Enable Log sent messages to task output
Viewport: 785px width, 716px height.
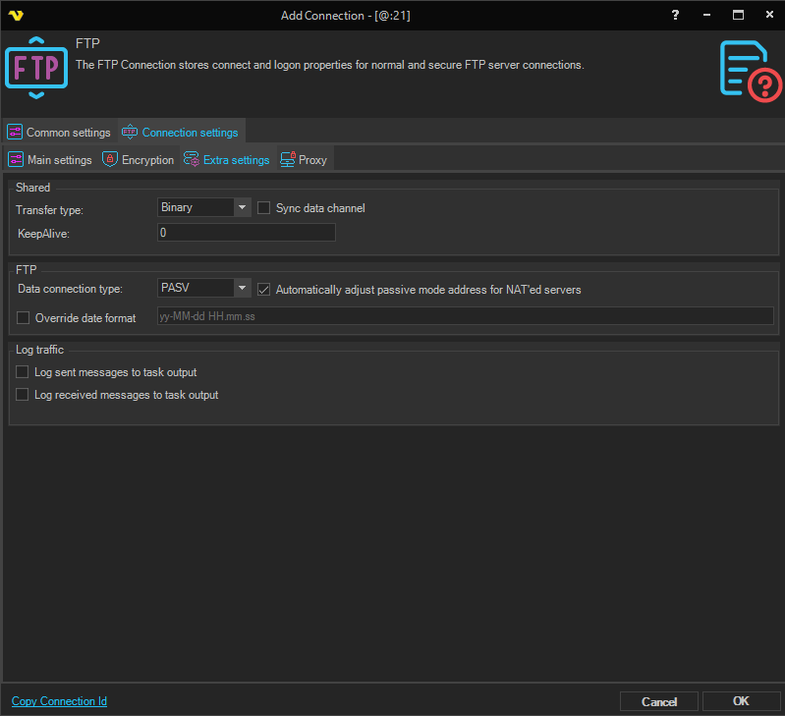point(24,372)
